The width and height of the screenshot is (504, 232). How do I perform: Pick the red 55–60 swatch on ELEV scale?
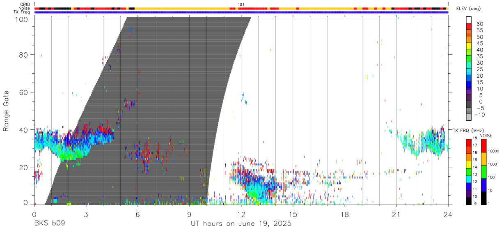469,27
